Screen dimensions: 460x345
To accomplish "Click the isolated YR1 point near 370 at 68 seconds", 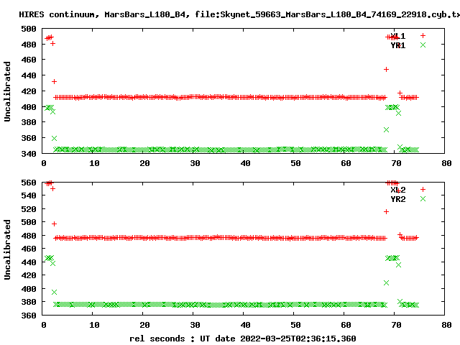I will 386,129.
